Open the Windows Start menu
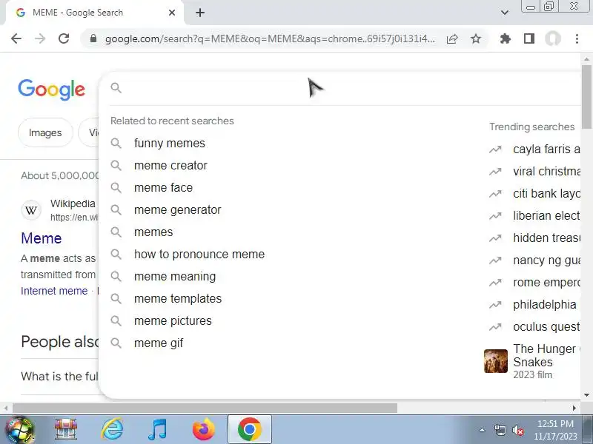The image size is (593, 444). [19, 430]
